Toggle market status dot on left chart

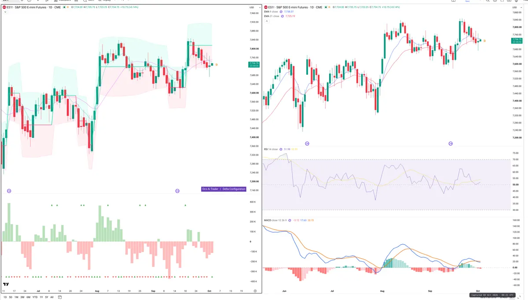point(64,7)
